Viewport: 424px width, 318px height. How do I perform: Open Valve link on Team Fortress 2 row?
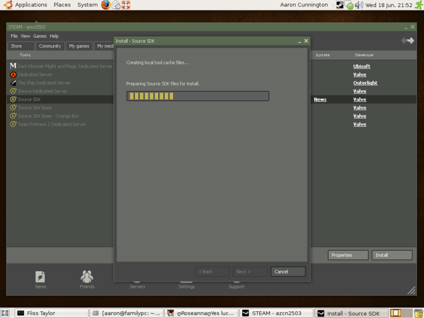[360, 125]
